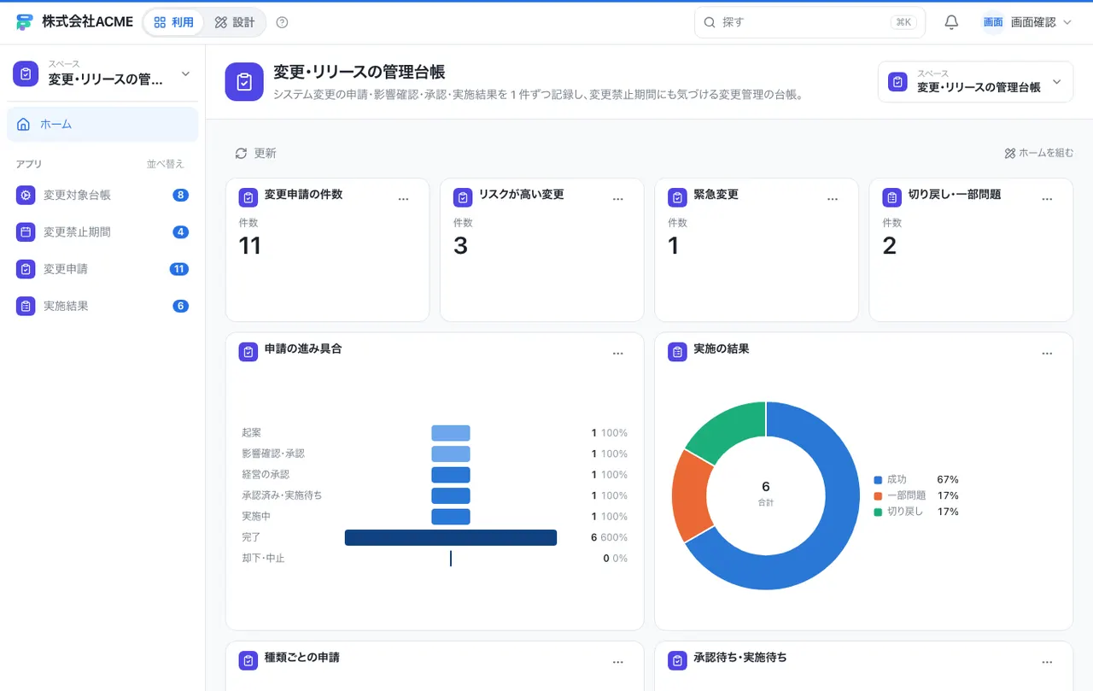Click the 変更禁止期間 calendar icon in the sidebar
1093x691 pixels.
click(x=26, y=232)
